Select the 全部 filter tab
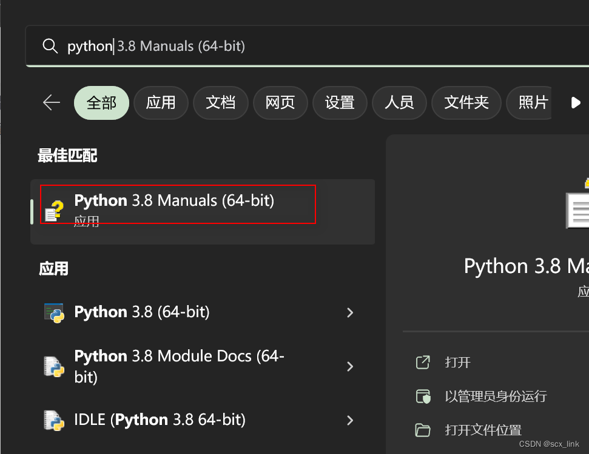Image resolution: width=589 pixels, height=454 pixels. 101,103
